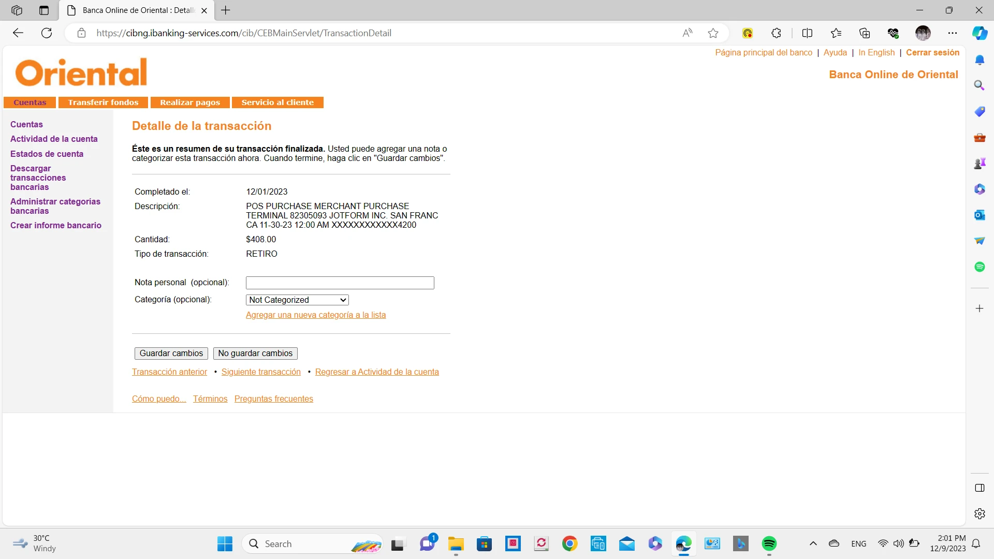The width and height of the screenshot is (994, 559).
Task: Open the browser Collections icon
Action: pyautogui.click(x=864, y=33)
